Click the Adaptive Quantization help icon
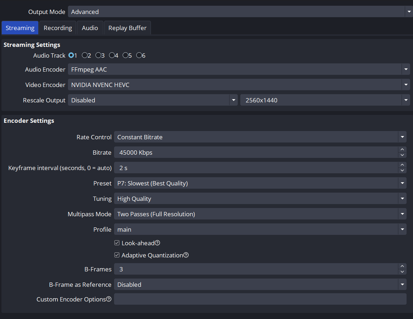The image size is (413, 319). coord(186,255)
